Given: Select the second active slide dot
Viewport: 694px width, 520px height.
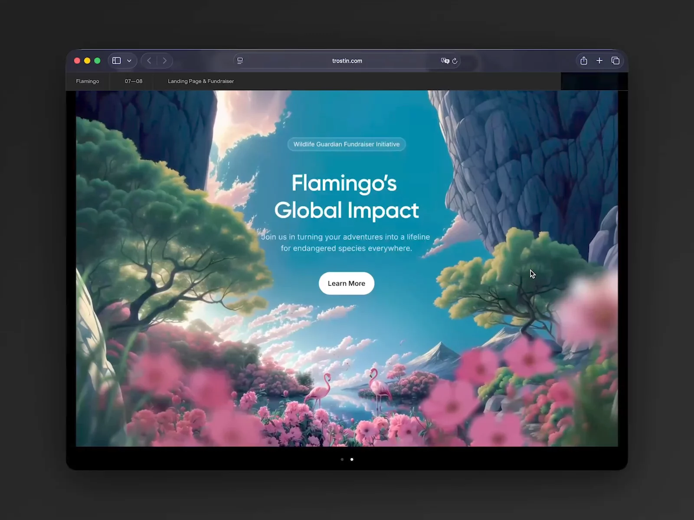Looking at the screenshot, I should click(x=352, y=459).
